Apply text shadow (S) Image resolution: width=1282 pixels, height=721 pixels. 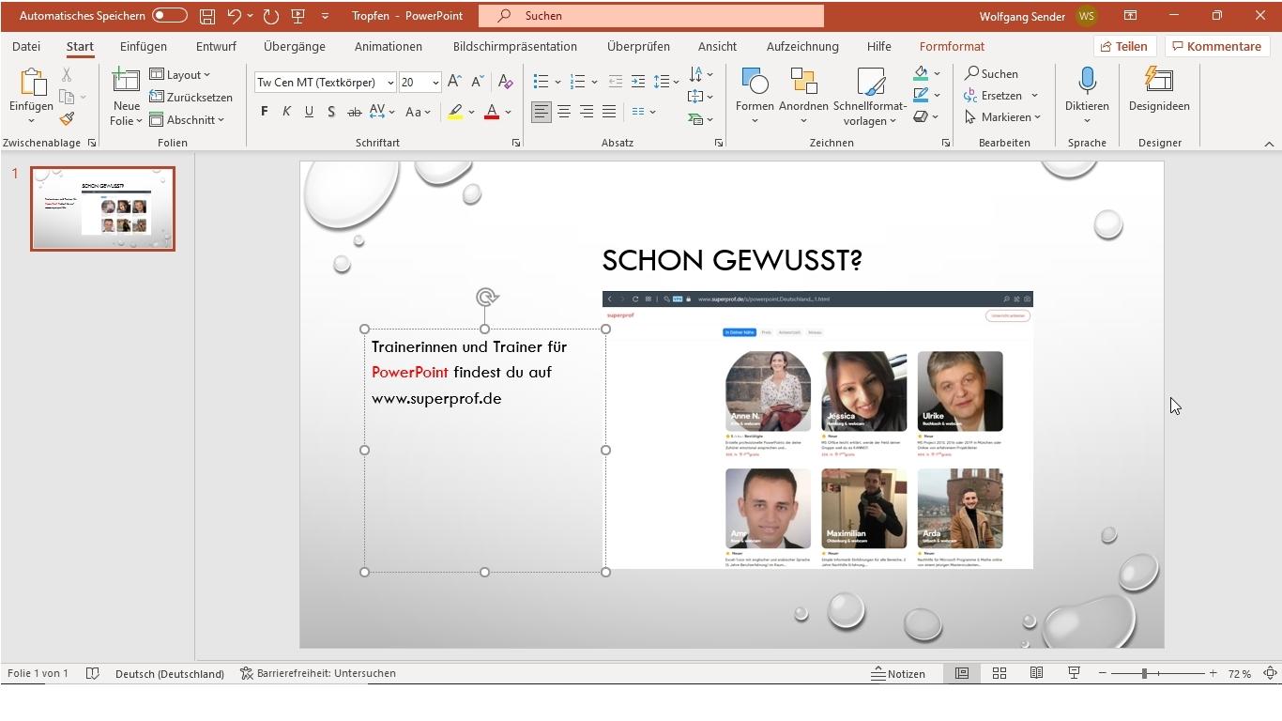pos(331,112)
